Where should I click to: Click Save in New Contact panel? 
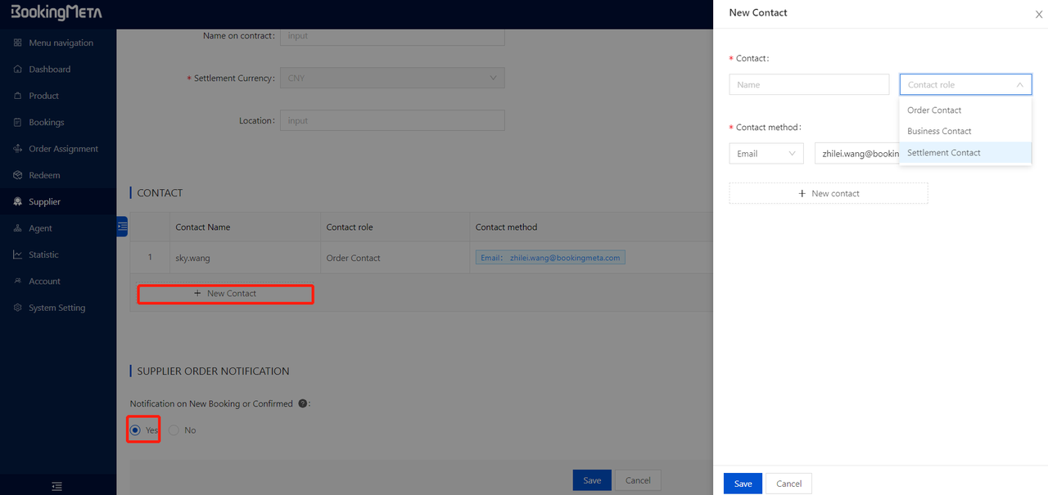point(743,484)
